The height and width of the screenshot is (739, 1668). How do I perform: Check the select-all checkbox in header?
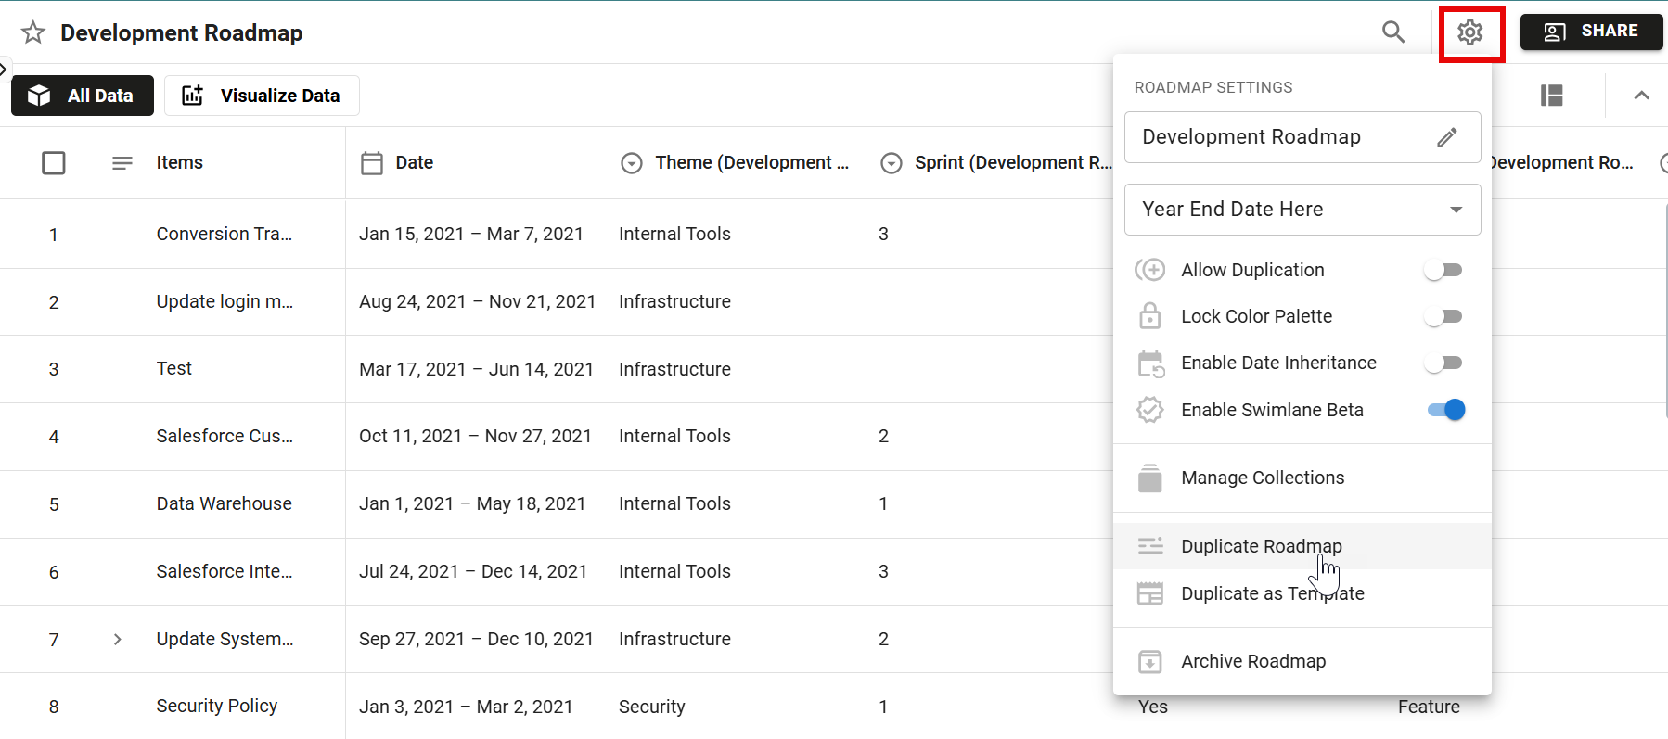(x=54, y=163)
